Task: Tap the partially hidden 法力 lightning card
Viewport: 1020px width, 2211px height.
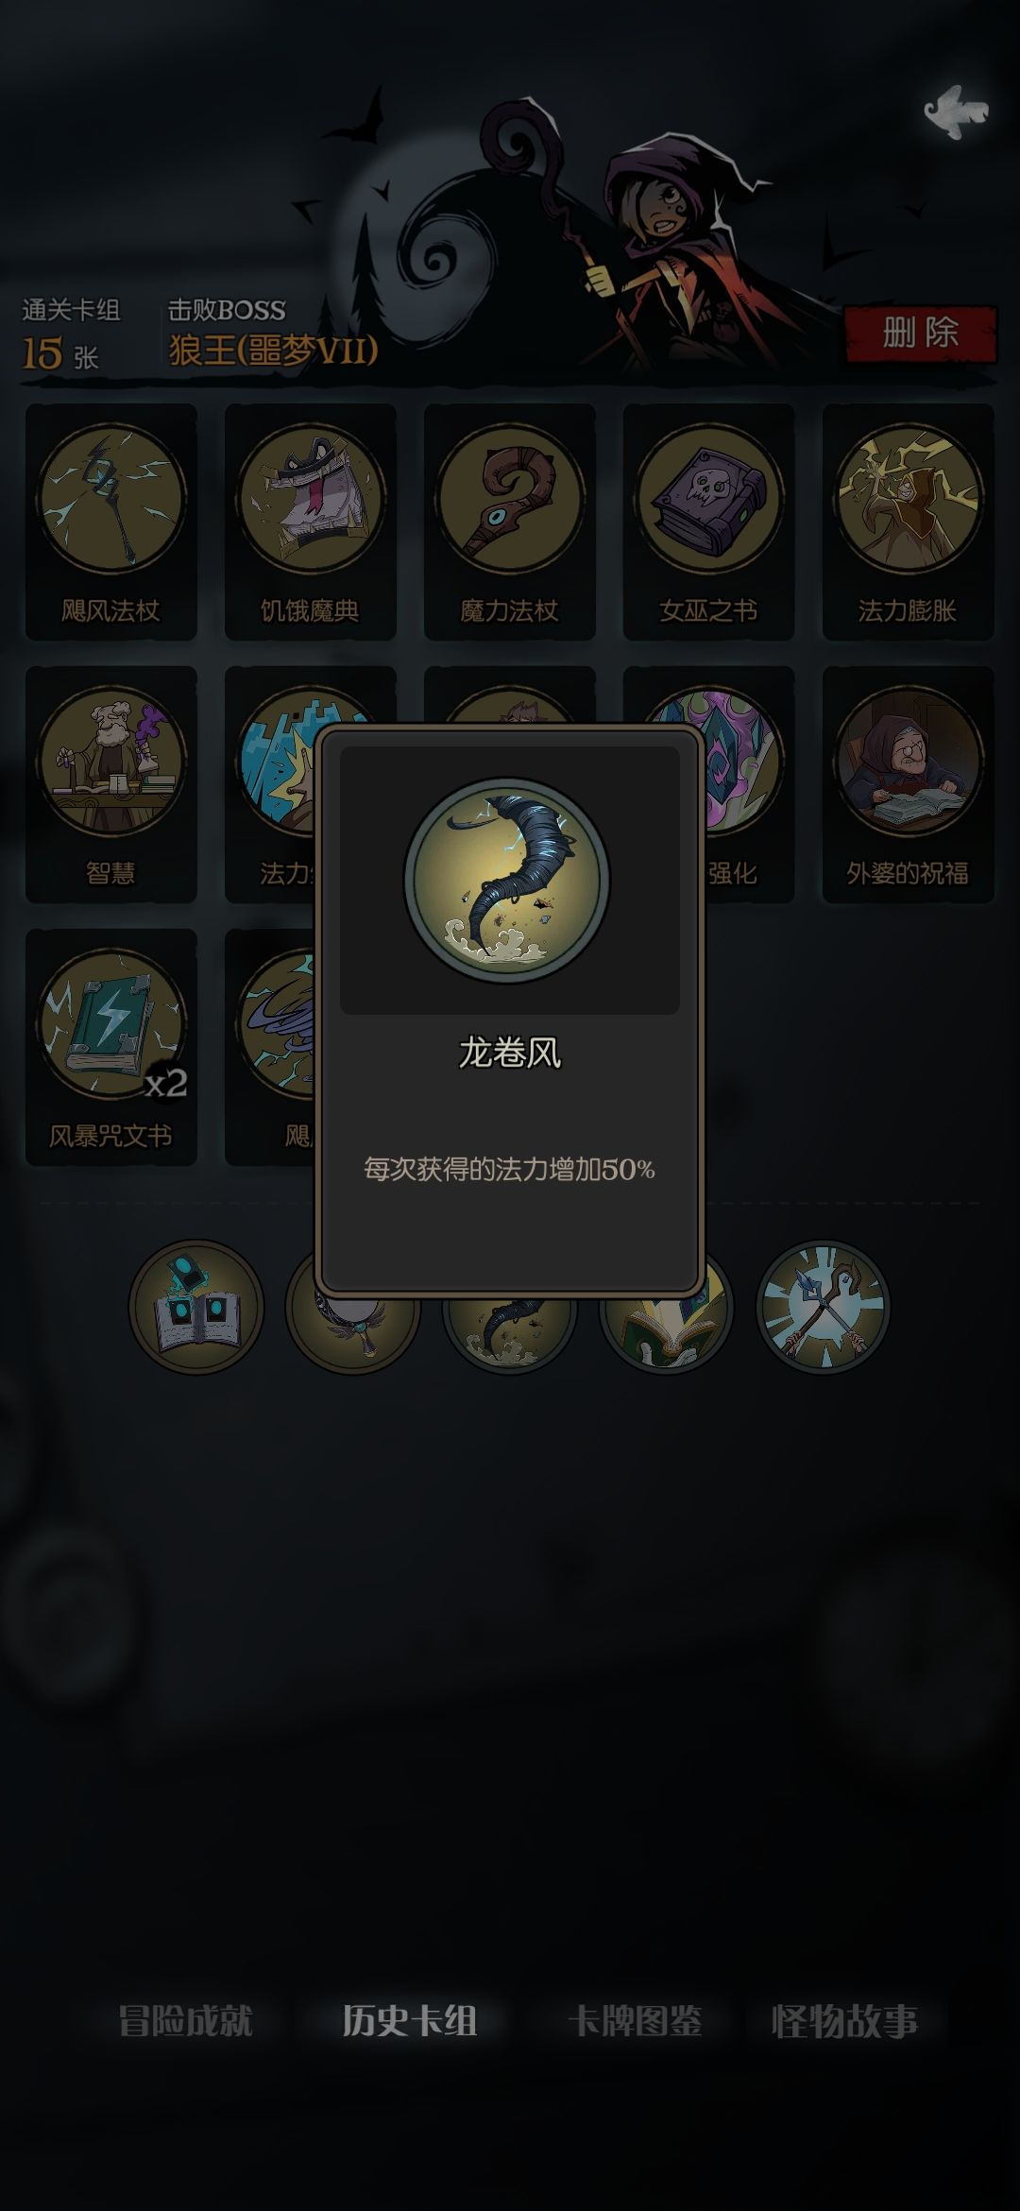Action: (x=270, y=784)
